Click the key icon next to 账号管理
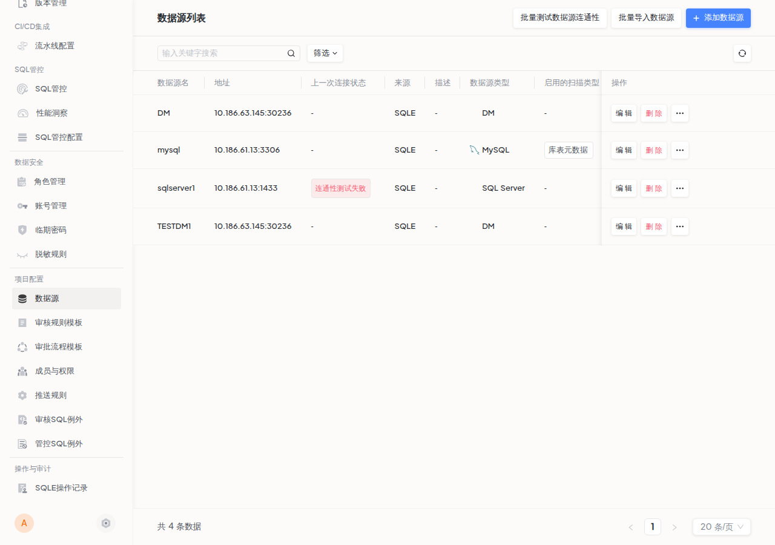This screenshot has height=545, width=775. pyautogui.click(x=22, y=205)
